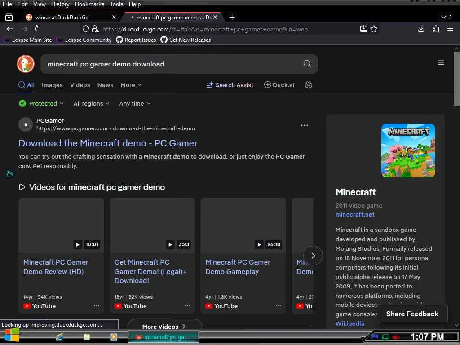Open Get New Releases bookmark
This screenshot has height=345, width=460.
[186, 40]
